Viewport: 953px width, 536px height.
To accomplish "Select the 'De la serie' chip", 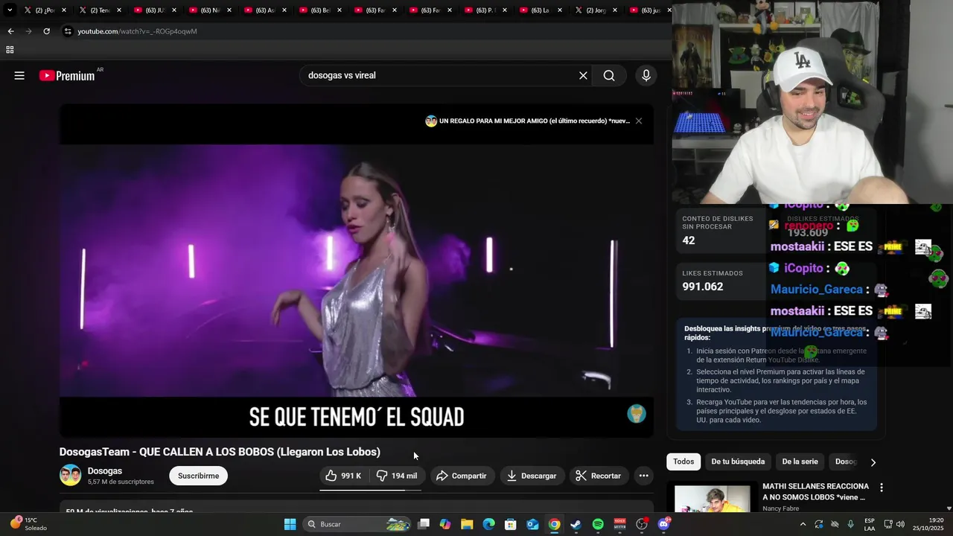I will (800, 462).
